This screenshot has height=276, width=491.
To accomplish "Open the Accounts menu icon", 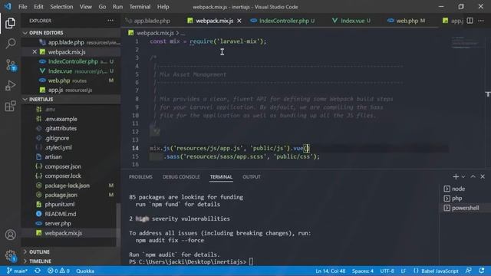I will [x=10, y=235].
